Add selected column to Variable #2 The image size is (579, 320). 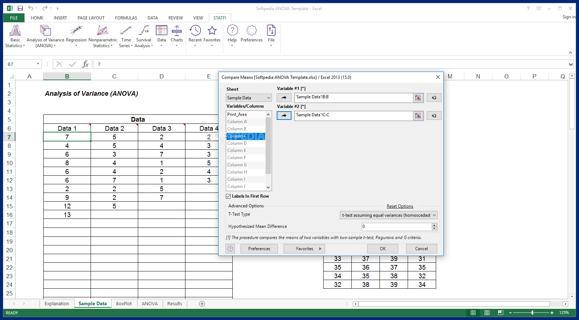click(x=284, y=116)
